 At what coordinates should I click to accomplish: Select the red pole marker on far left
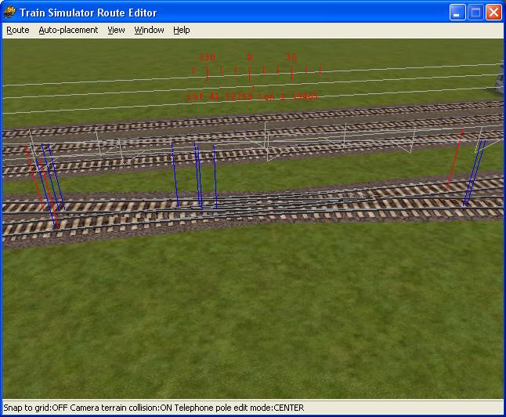[x=34, y=176]
